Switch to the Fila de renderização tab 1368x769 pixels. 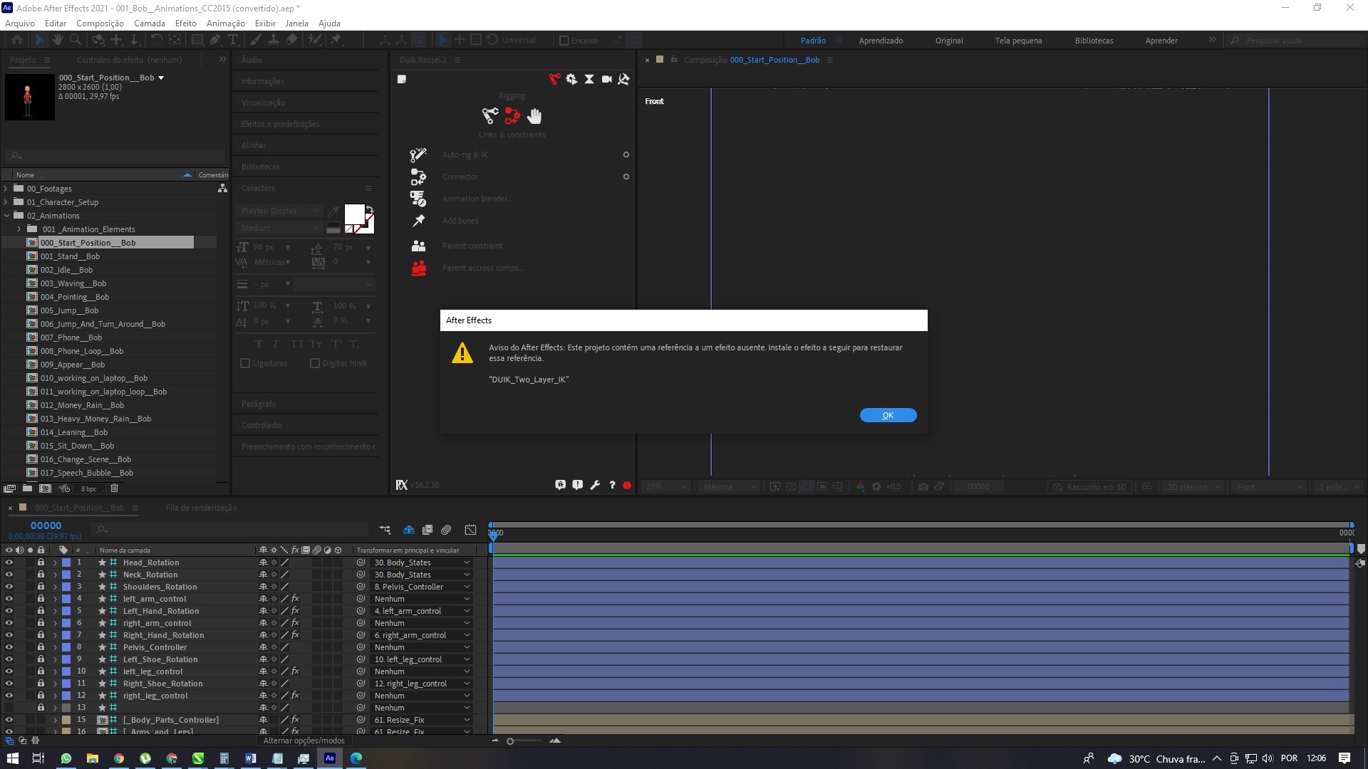point(202,508)
